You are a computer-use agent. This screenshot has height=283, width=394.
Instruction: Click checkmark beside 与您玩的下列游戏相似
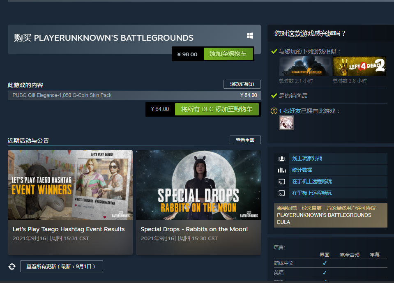(274, 51)
